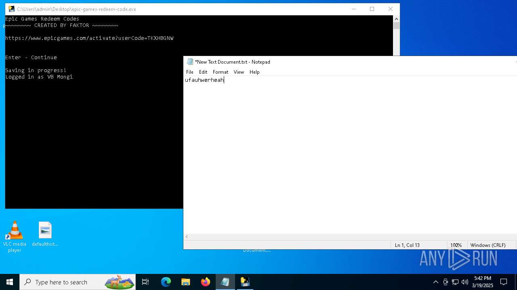Open the Help menu in Notepad
This screenshot has width=517, height=290.
254,72
